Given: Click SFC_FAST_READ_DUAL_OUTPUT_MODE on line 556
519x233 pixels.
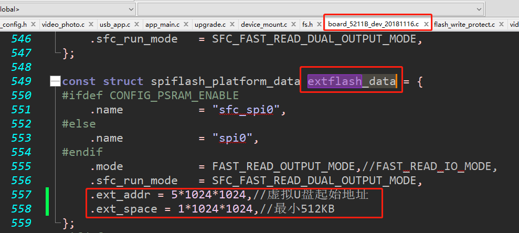Looking at the screenshot, I should 314,181.
